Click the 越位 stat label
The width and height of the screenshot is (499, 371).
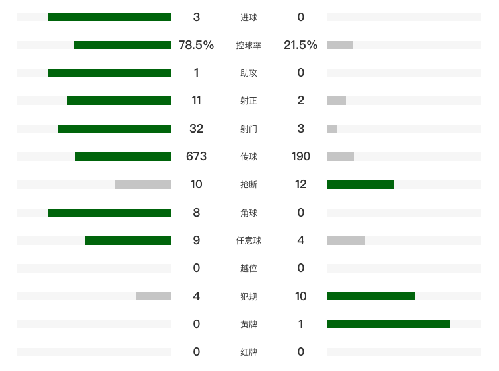coord(249,269)
